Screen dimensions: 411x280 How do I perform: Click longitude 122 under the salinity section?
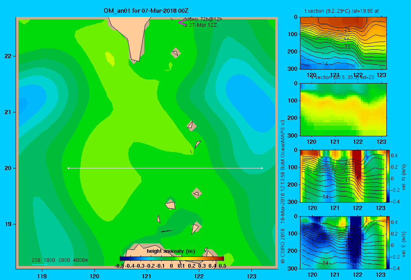[x=358, y=142]
